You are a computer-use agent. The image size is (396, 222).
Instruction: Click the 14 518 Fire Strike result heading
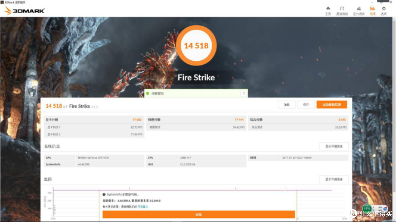[71, 106]
